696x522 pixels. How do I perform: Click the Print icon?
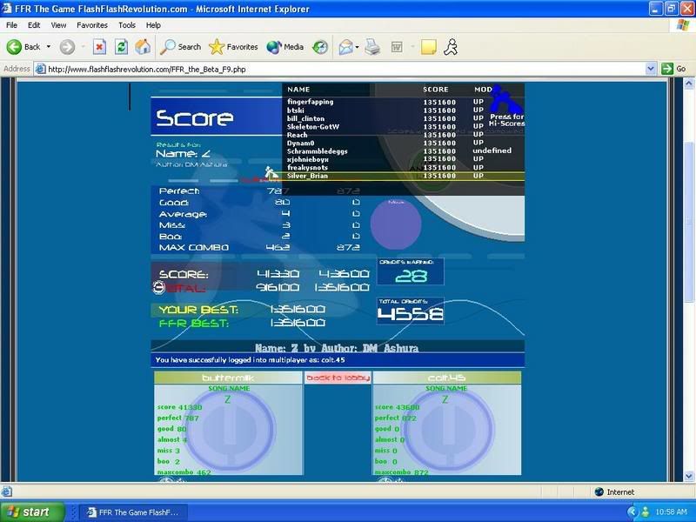click(372, 47)
